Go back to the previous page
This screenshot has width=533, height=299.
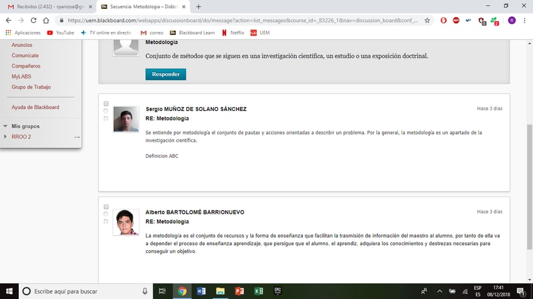pos(9,20)
